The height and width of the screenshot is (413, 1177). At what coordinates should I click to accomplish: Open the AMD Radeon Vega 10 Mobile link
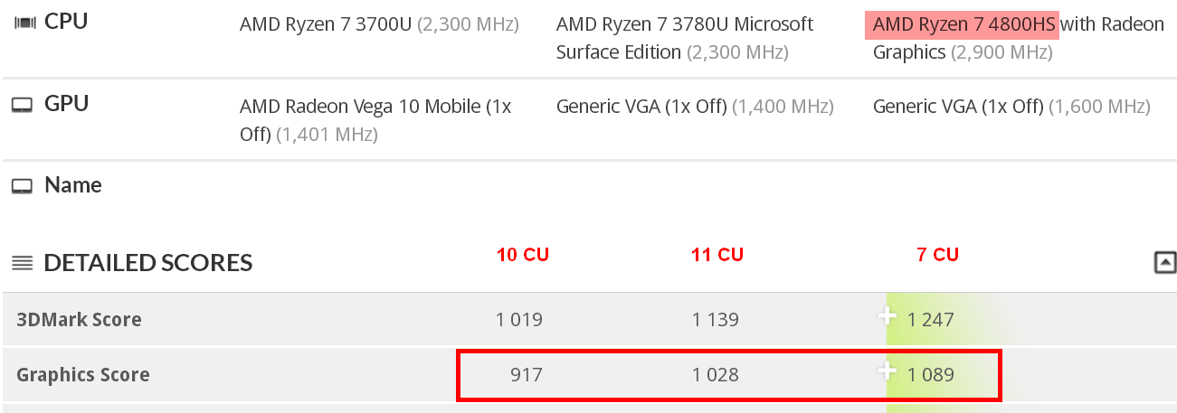(375, 120)
